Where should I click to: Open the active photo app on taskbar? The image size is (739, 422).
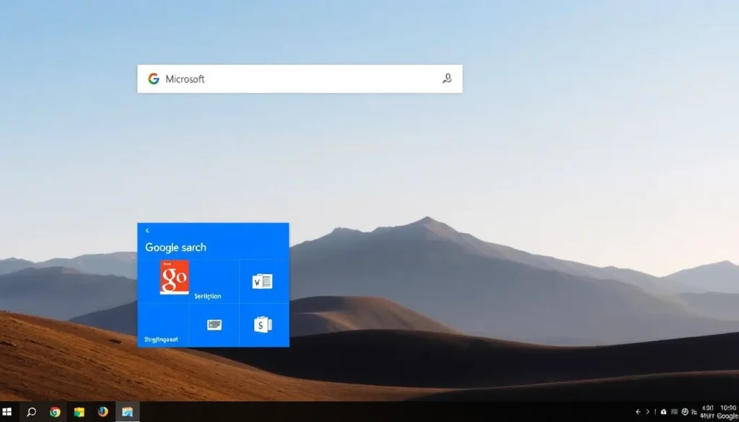coord(127,412)
